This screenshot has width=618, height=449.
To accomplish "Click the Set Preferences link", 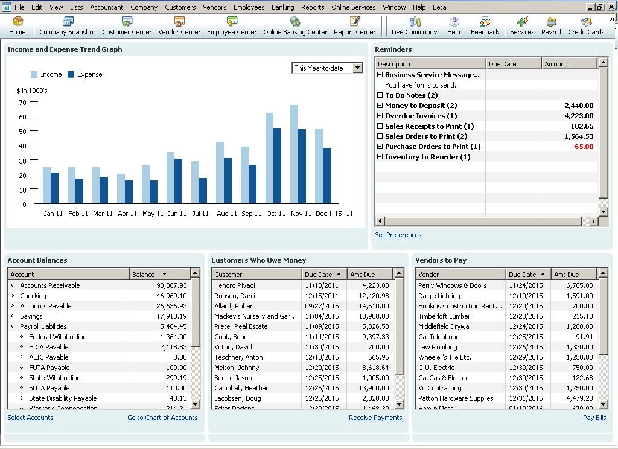I will (398, 235).
